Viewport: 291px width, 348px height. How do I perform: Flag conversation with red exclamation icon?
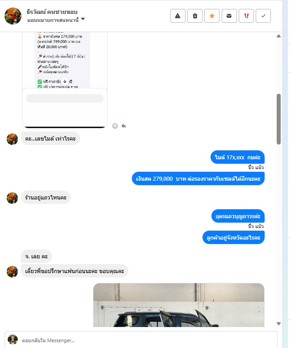tap(246, 16)
